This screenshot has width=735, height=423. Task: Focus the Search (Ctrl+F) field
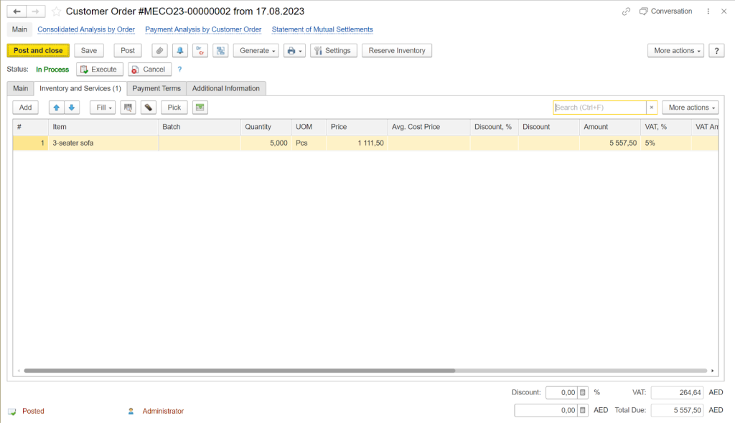[x=599, y=108]
